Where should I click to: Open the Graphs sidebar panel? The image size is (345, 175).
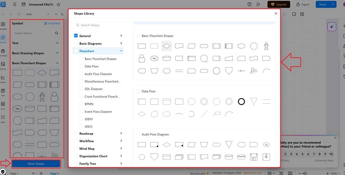coord(3,79)
